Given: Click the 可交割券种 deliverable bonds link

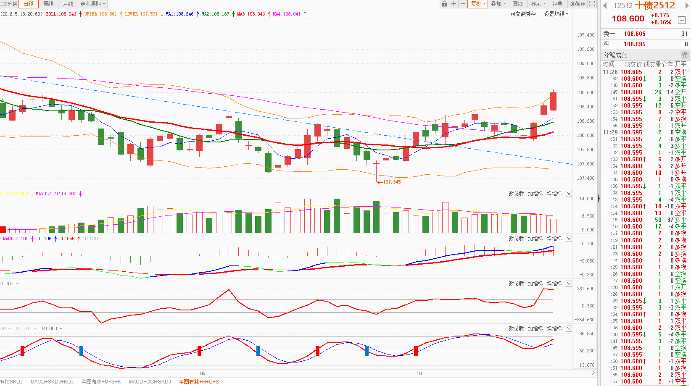Looking at the screenshot, I should click(x=523, y=14).
